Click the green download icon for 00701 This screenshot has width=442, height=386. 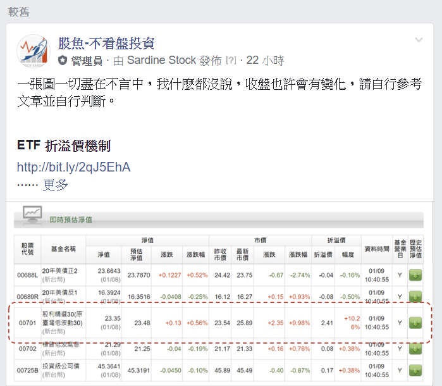415,323
